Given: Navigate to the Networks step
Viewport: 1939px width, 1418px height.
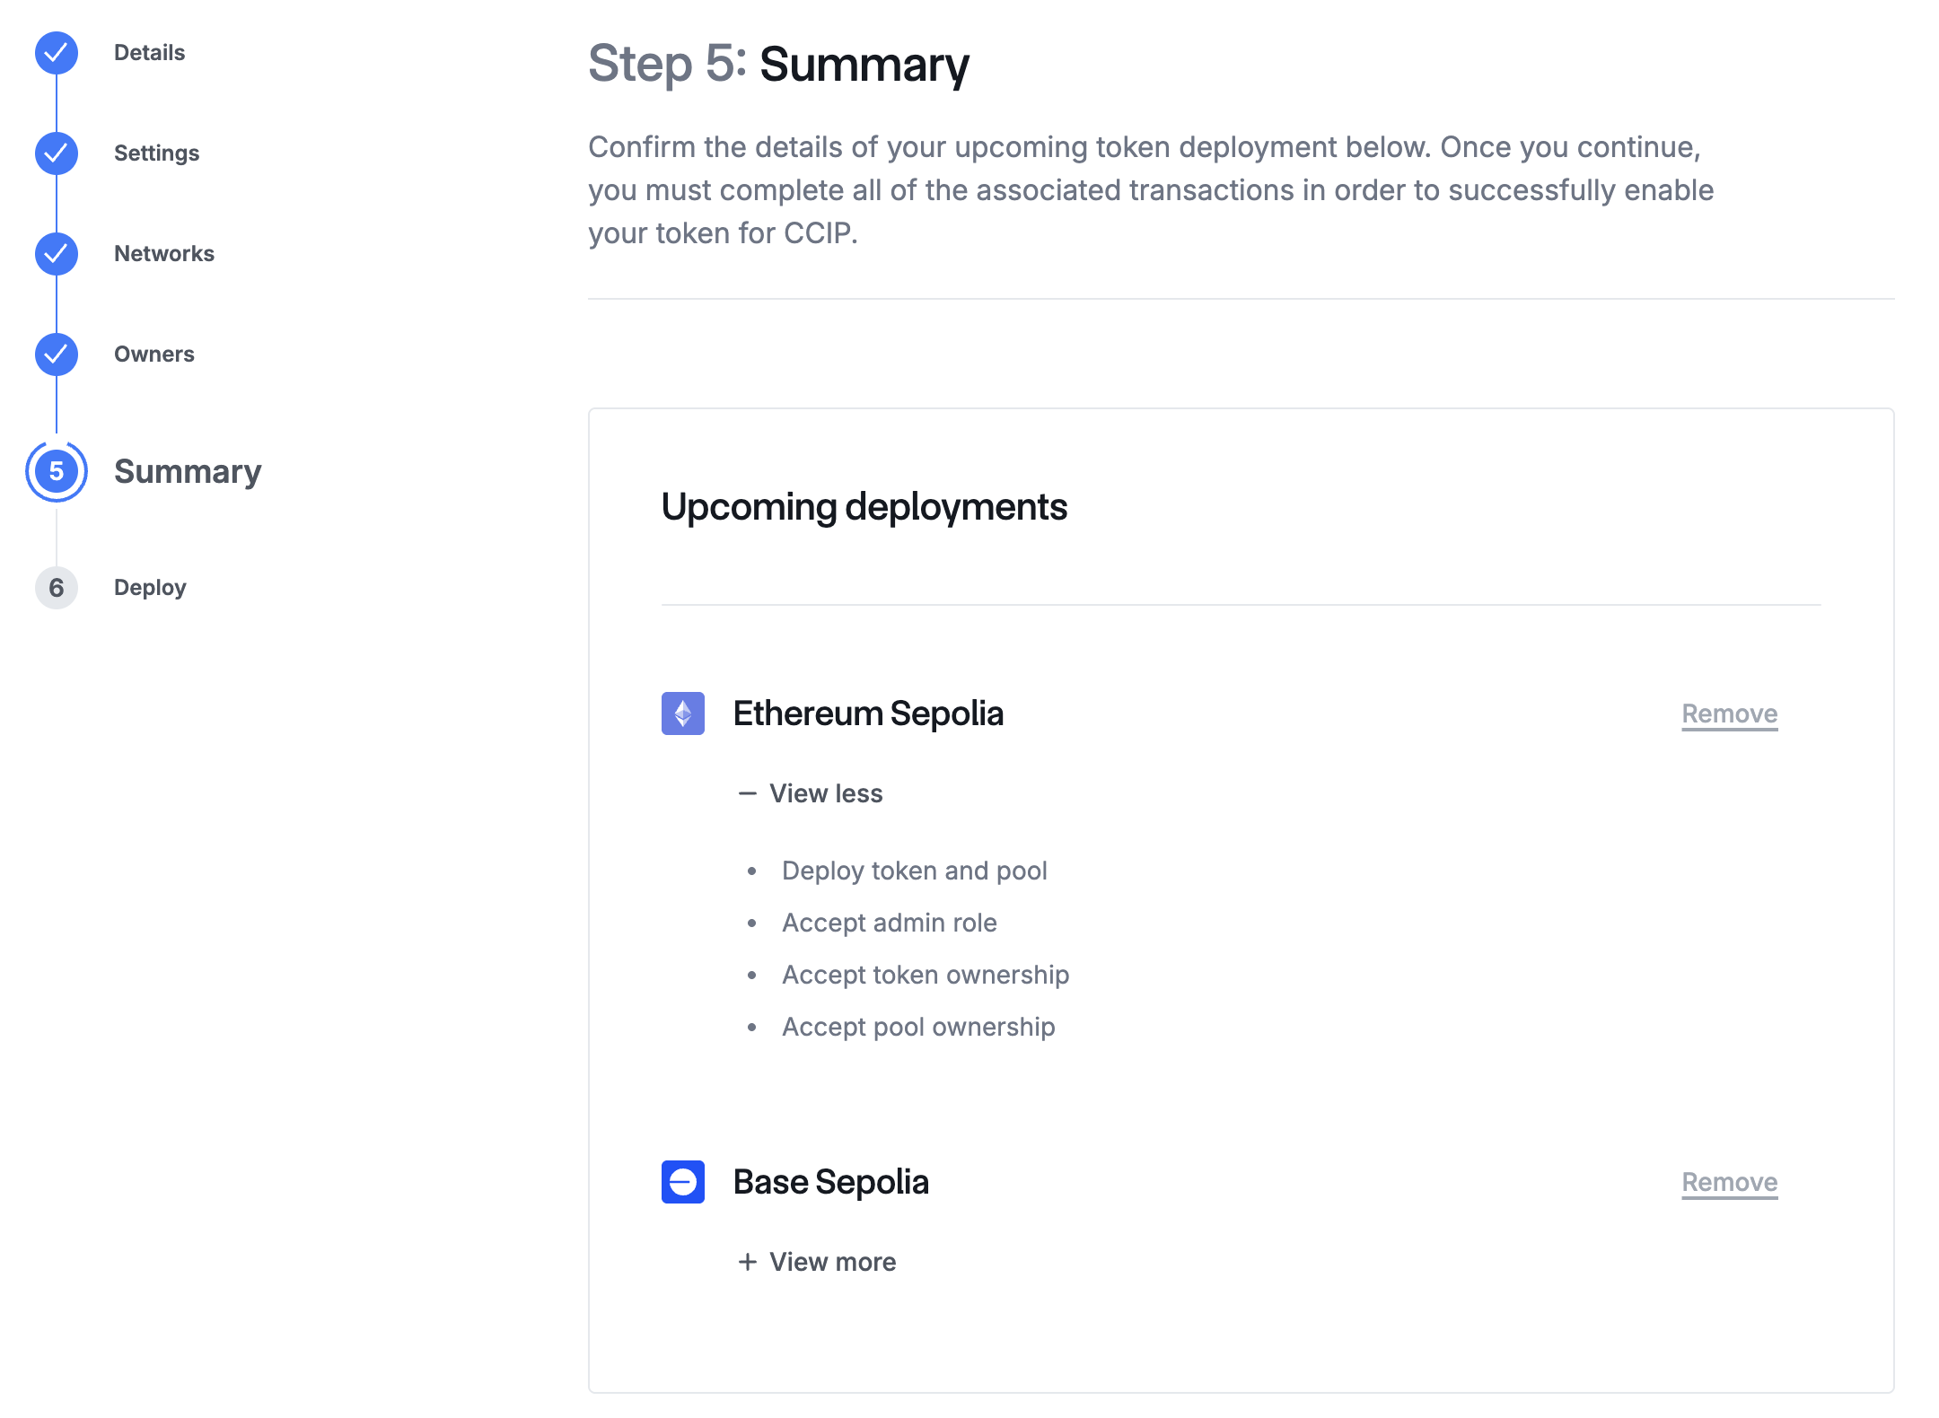Looking at the screenshot, I should 164,254.
